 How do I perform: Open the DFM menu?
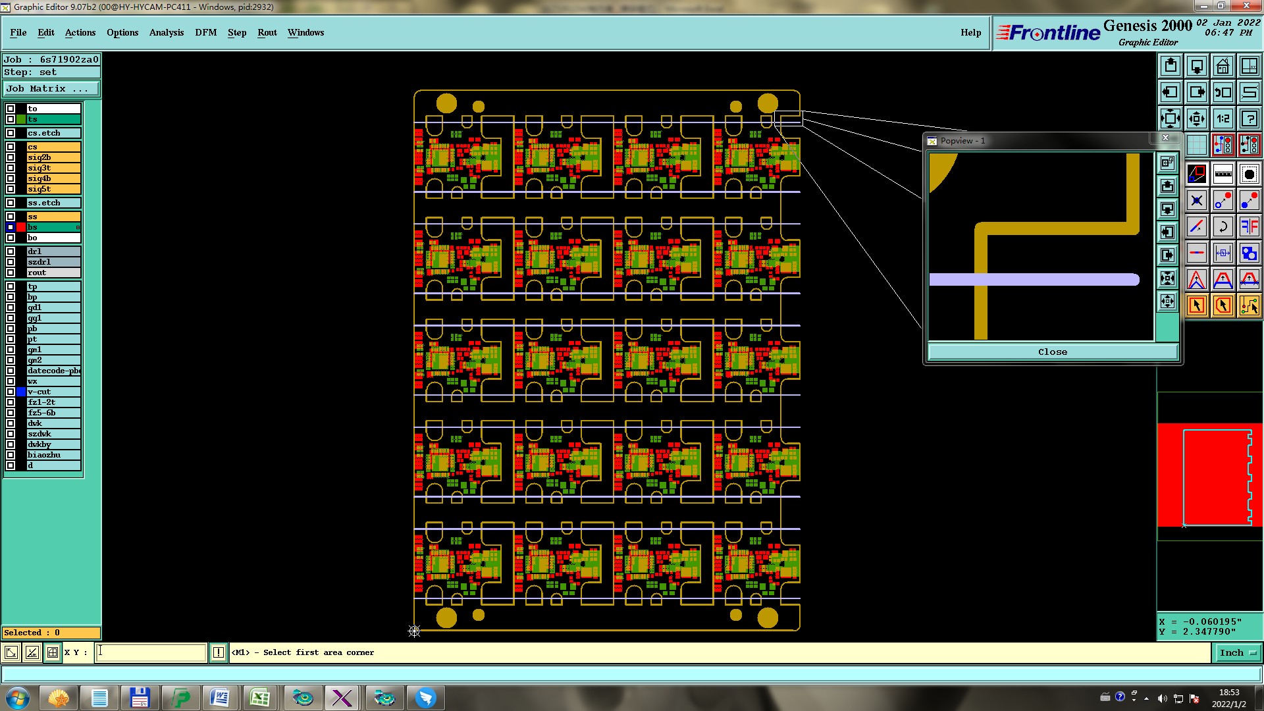[x=205, y=32]
